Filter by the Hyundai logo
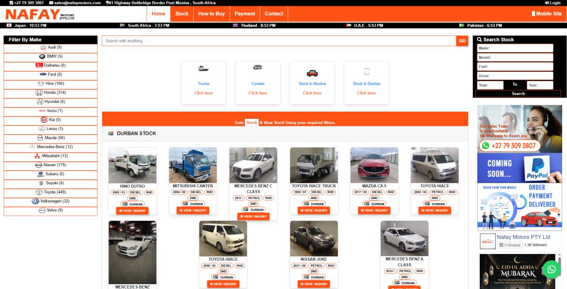The height and width of the screenshot is (289, 567). pyautogui.click(x=40, y=102)
